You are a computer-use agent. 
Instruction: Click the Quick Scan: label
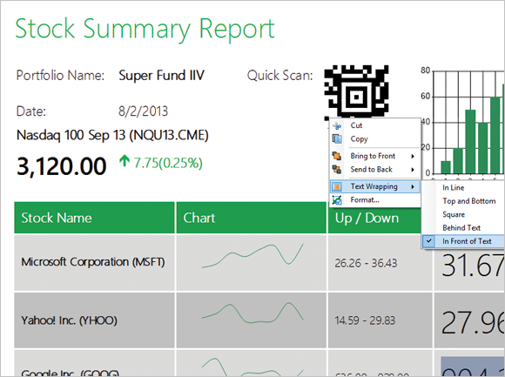[x=279, y=76]
